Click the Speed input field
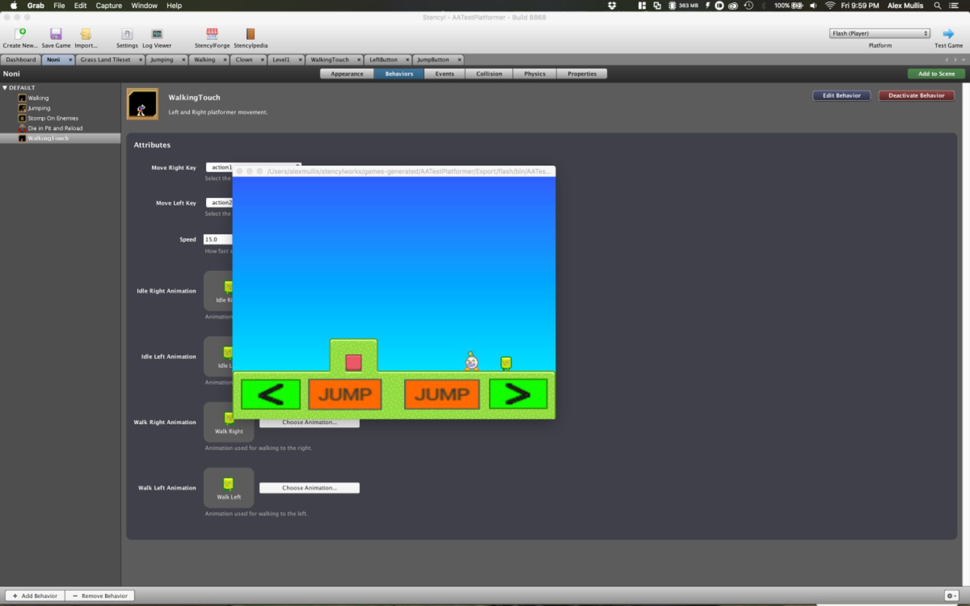 (217, 239)
